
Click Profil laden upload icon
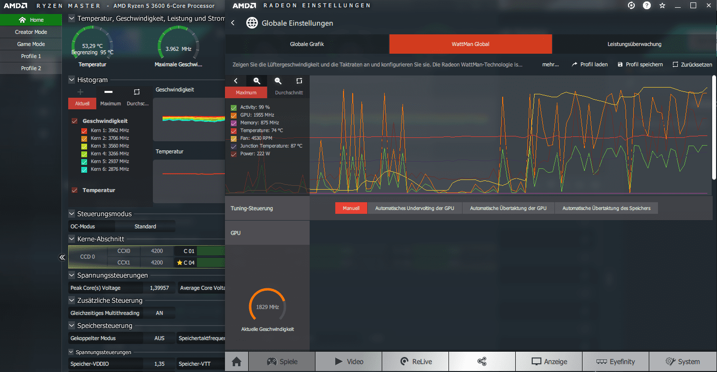[x=575, y=64]
